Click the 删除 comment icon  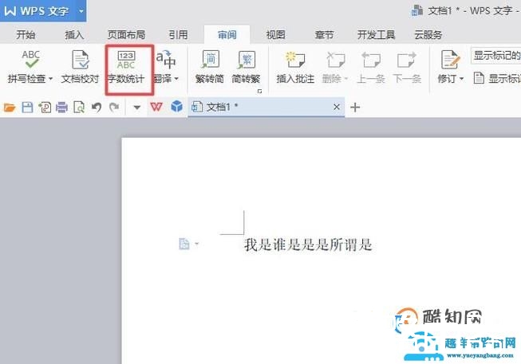(x=336, y=60)
